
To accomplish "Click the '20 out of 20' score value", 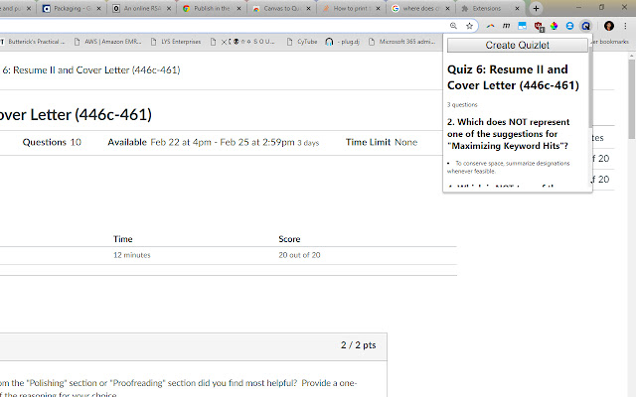I will 299,255.
